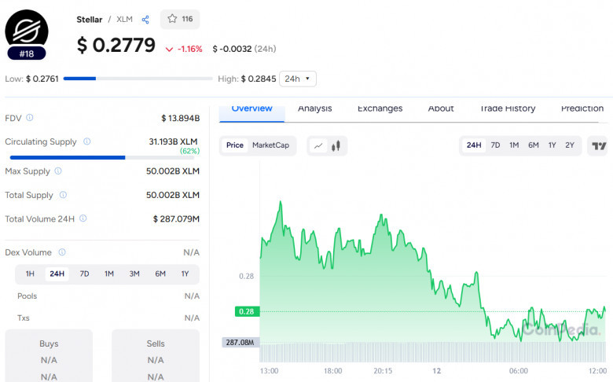Set chart range to 6M
Screen dimensions: 613x382
coord(534,145)
